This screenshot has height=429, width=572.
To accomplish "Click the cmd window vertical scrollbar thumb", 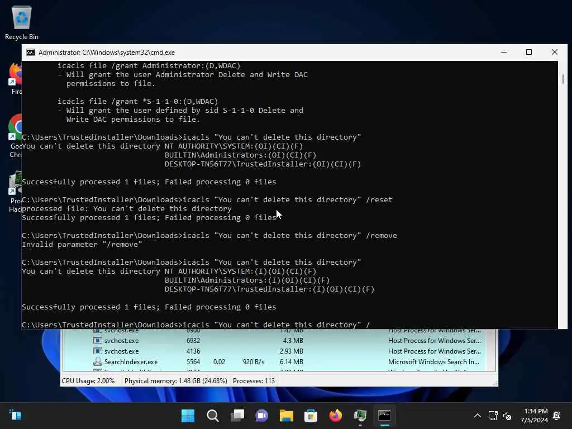I will (563, 79).
